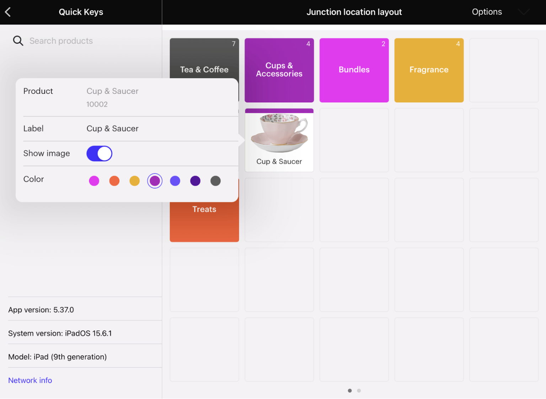The height and width of the screenshot is (399, 546).
Task: Select the orange color swatch
Action: click(114, 180)
